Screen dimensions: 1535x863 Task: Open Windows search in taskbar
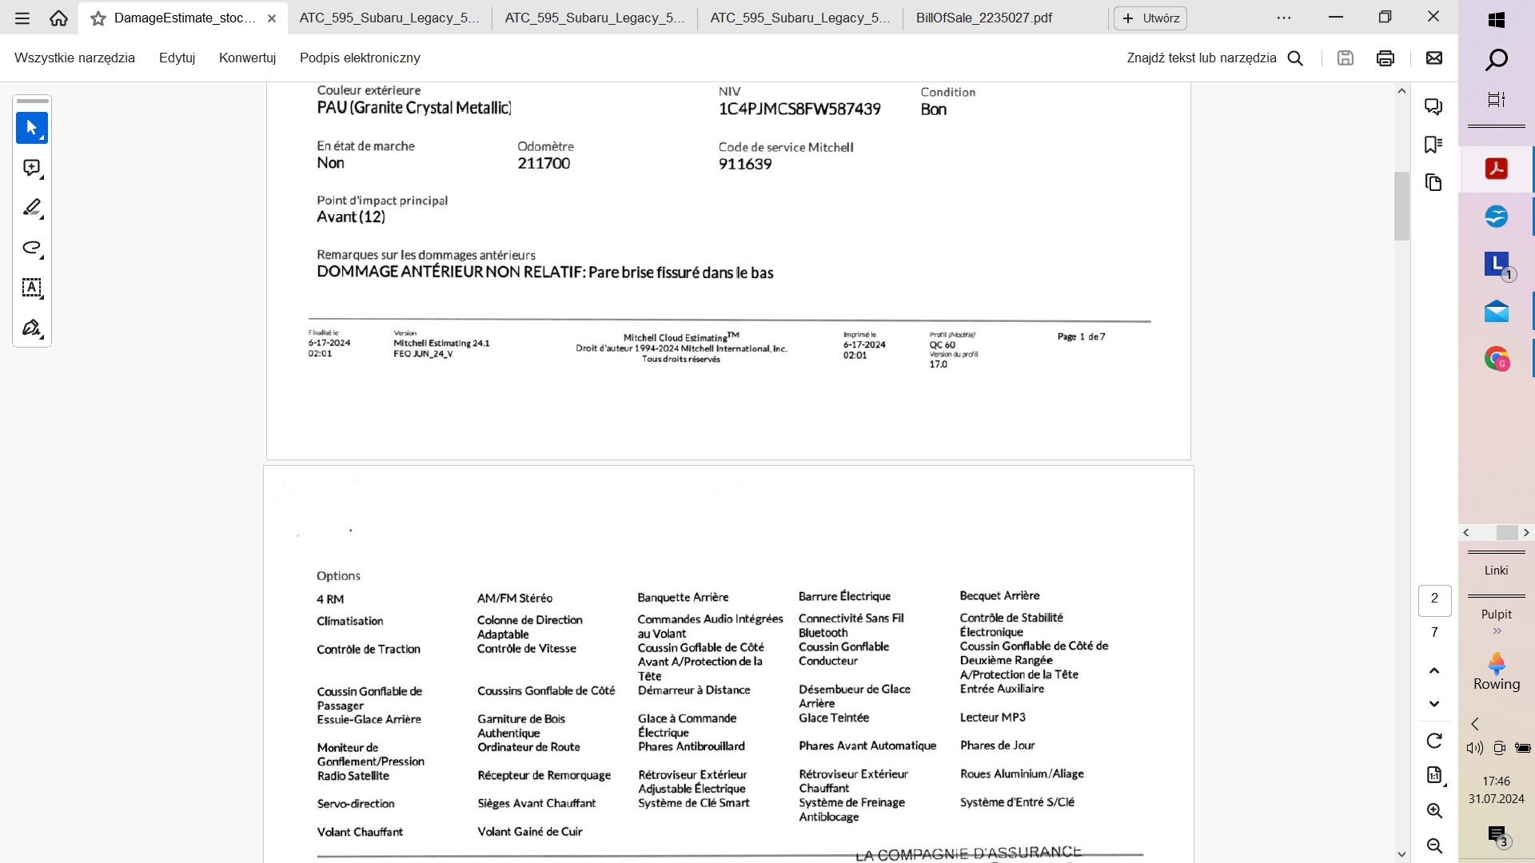pyautogui.click(x=1497, y=60)
